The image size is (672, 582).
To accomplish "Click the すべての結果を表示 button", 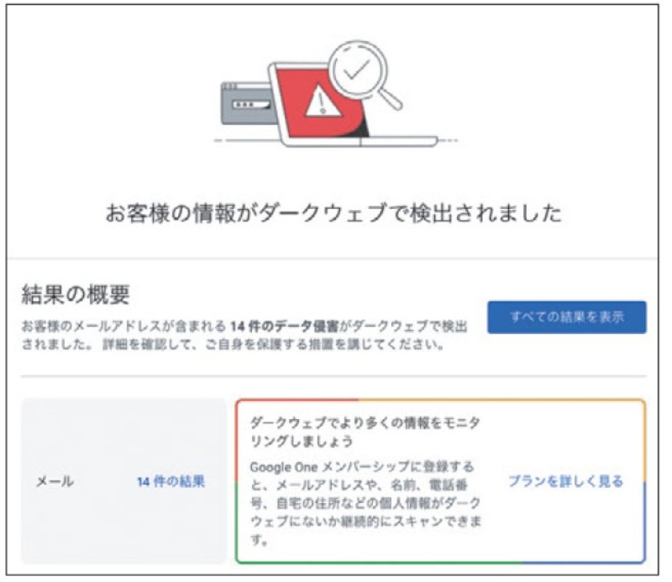I will (x=566, y=317).
